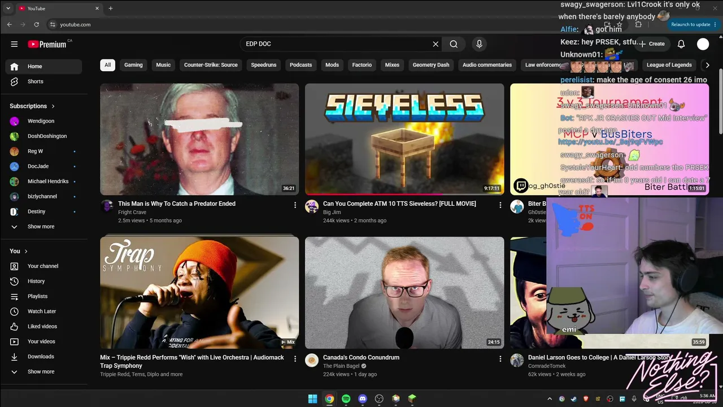This screenshot has width=723, height=407.
Task: Open History in the sidebar
Action: pos(43,281)
